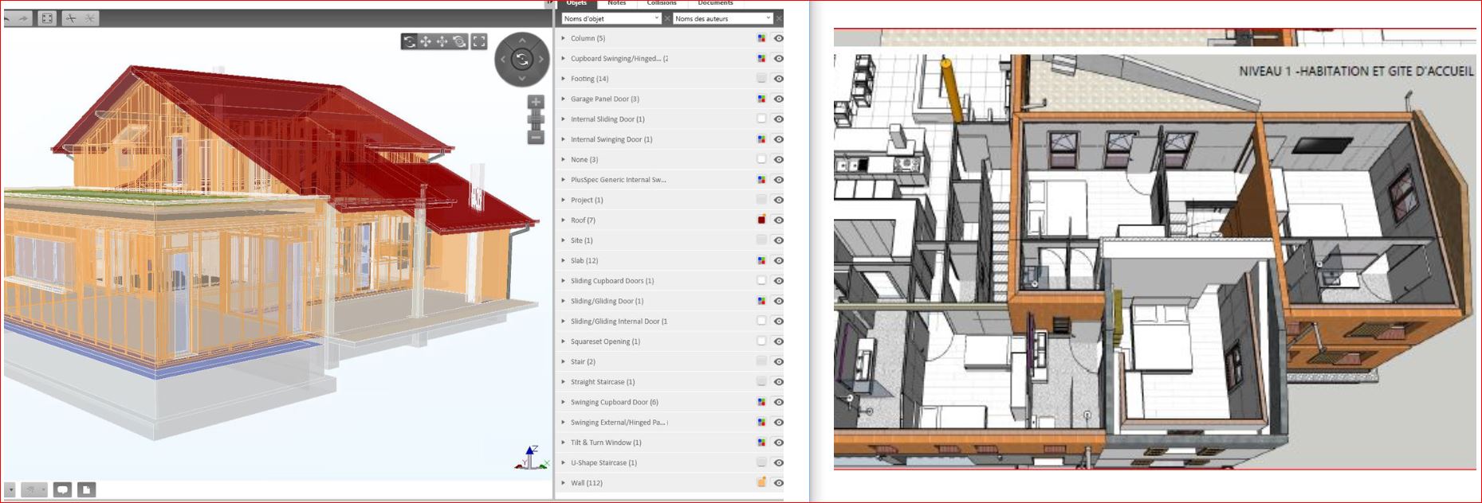Click the scissors clipping tool in the top toolbar

[71, 18]
